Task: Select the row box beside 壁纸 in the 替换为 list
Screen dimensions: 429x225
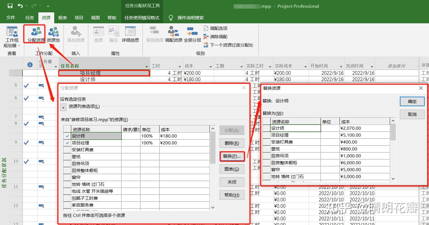Action: [267, 149]
